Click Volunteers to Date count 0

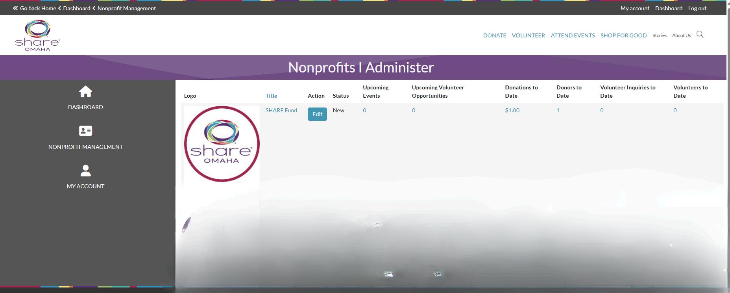pyautogui.click(x=675, y=110)
